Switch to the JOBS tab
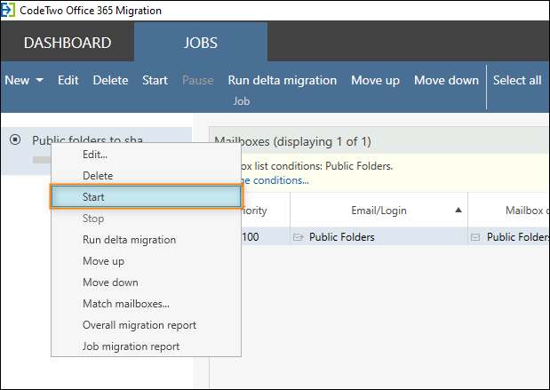Image resolution: width=550 pixels, height=390 pixels. pyautogui.click(x=201, y=43)
